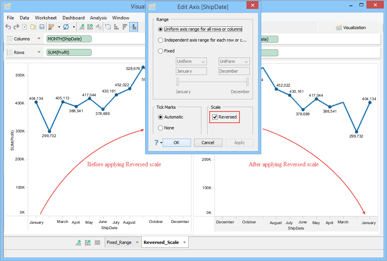Open the Analysis menu

point(98,18)
